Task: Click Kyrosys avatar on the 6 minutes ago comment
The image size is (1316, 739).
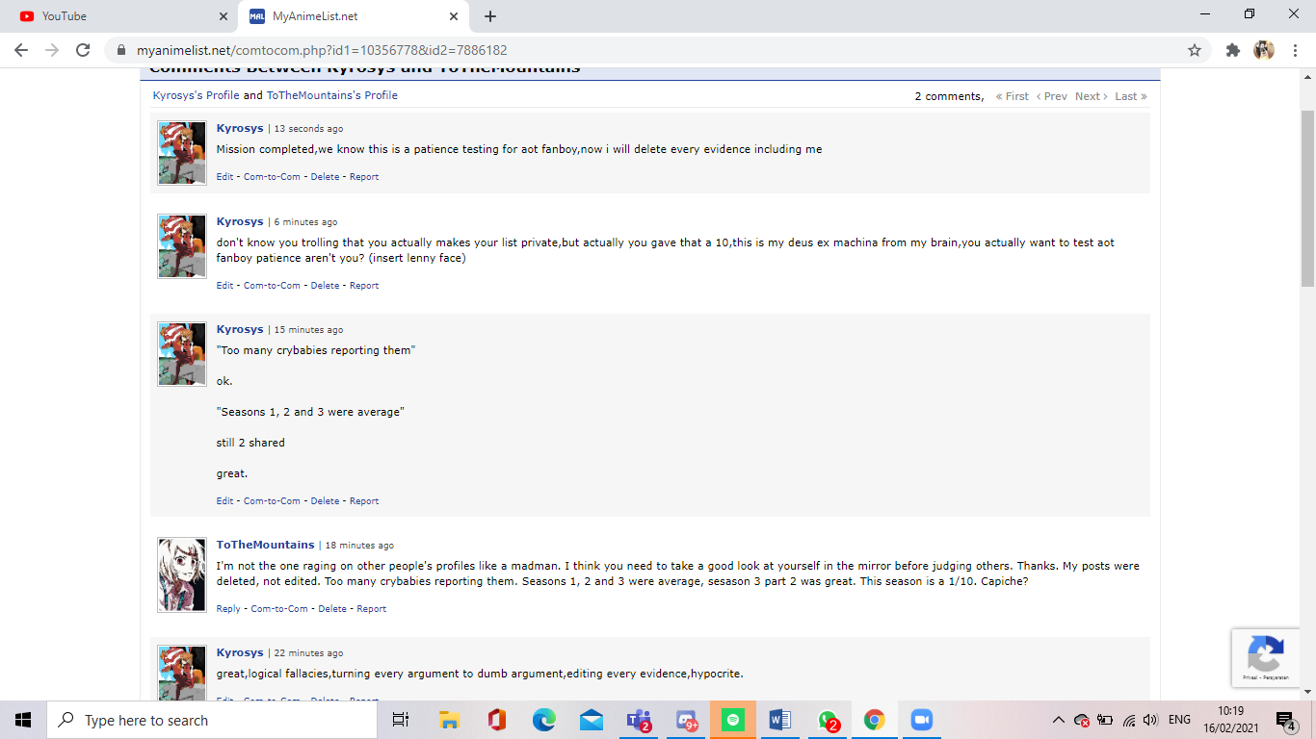Action: [x=182, y=246]
